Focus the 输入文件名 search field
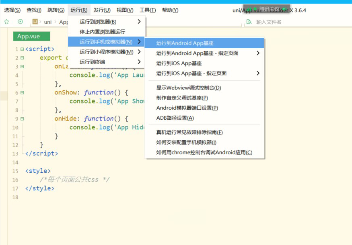 click(x=298, y=22)
